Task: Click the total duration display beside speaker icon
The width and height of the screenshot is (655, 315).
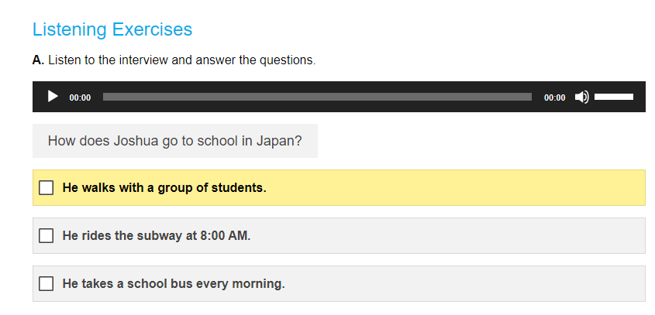Action: tap(554, 98)
